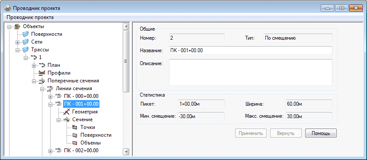Click the application icon in title bar

pos(8,8)
